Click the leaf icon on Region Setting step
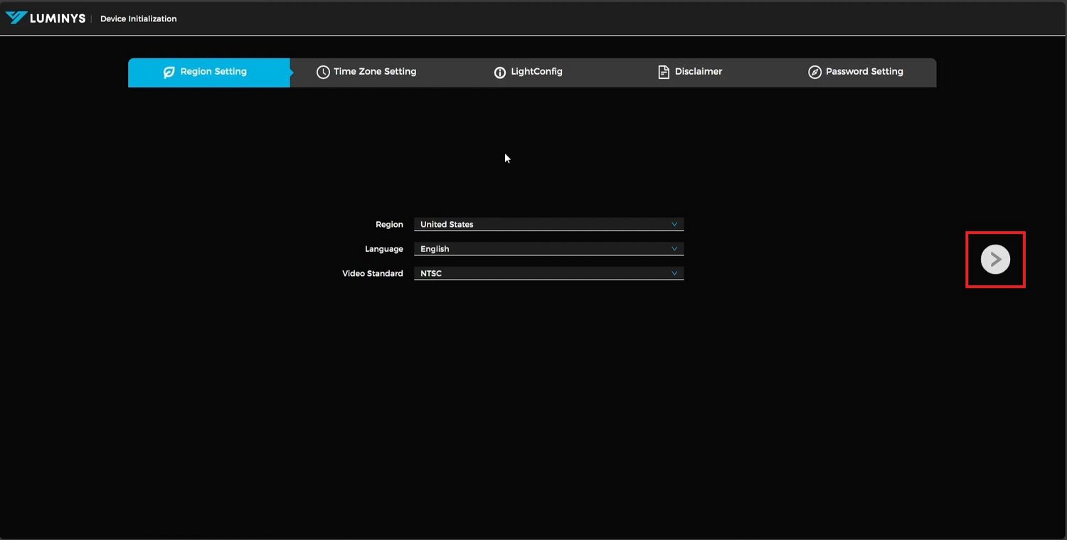This screenshot has width=1067, height=540. 168,72
